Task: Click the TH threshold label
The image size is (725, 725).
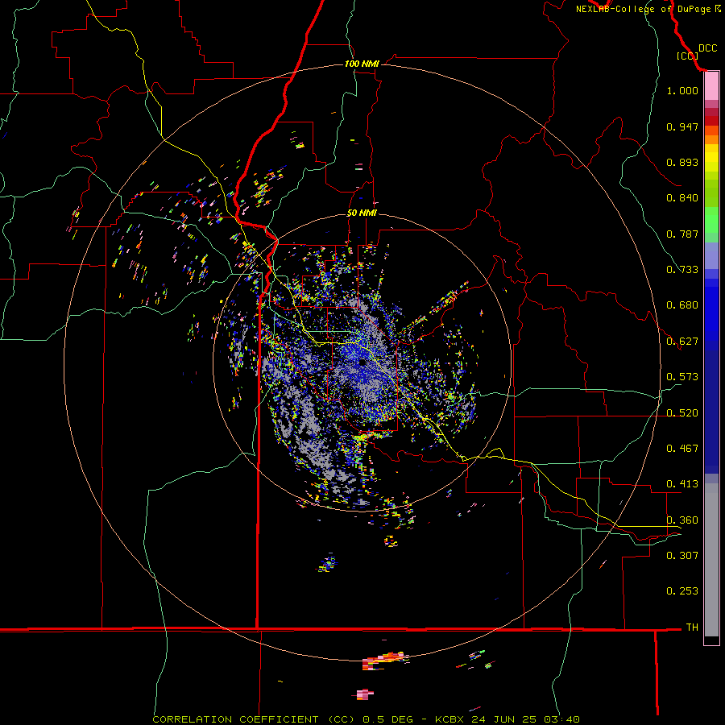Action: click(692, 628)
